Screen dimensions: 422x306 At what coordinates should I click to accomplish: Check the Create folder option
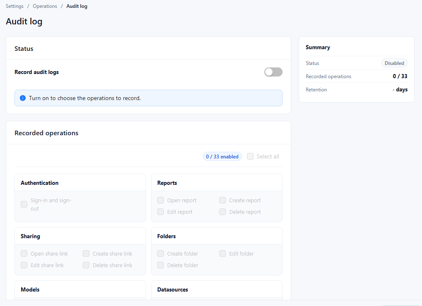pyautogui.click(x=161, y=253)
